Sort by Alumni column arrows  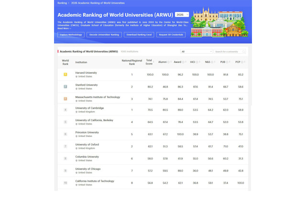pos(171,62)
